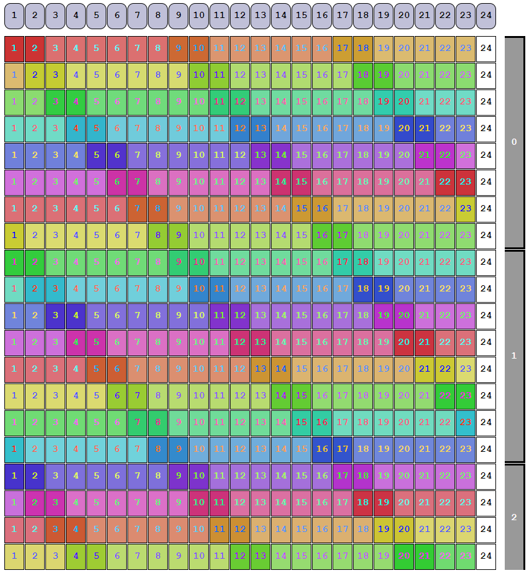This screenshot has width=529, height=573.
Task: Click the gray side bar labeled 1
Action: point(514,356)
